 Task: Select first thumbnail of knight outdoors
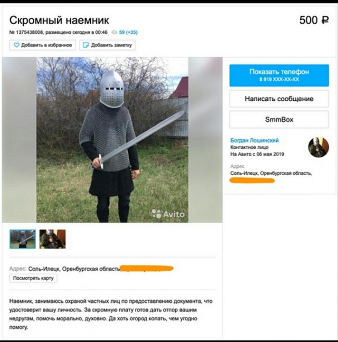tap(23, 239)
